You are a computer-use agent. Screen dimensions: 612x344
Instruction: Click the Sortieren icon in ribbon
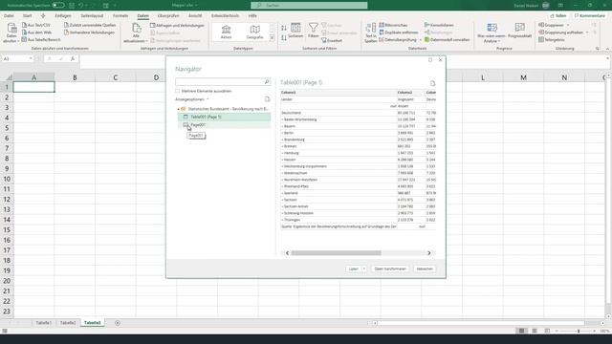click(x=295, y=31)
